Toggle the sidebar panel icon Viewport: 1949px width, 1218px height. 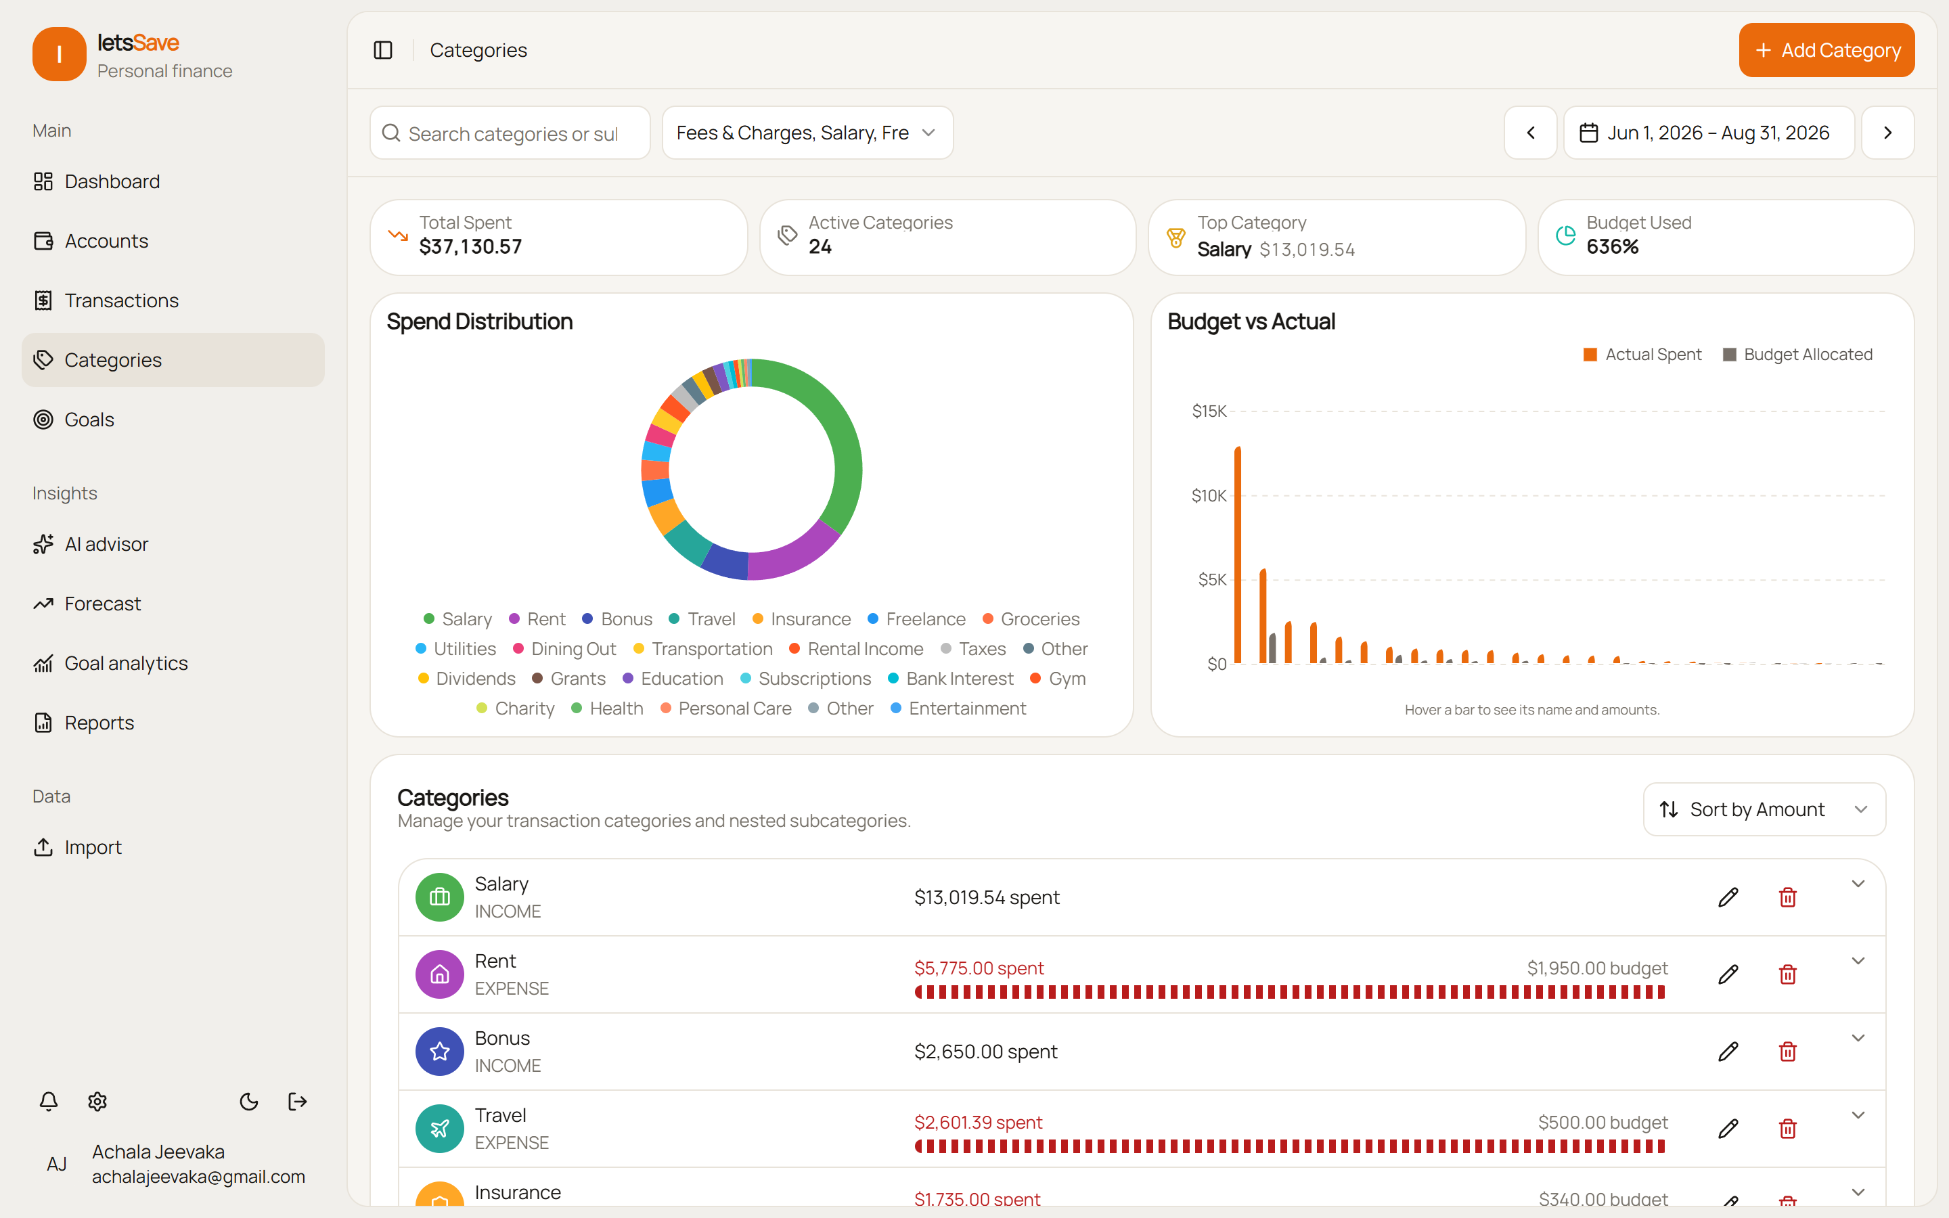pyautogui.click(x=383, y=50)
